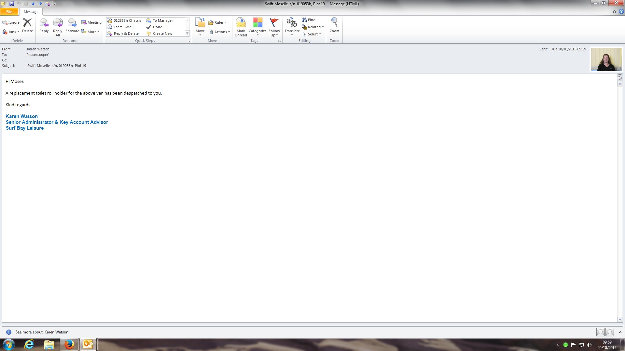This screenshot has height=351, width=625.
Task: Expand the People Pane arrow
Action: 620,332
